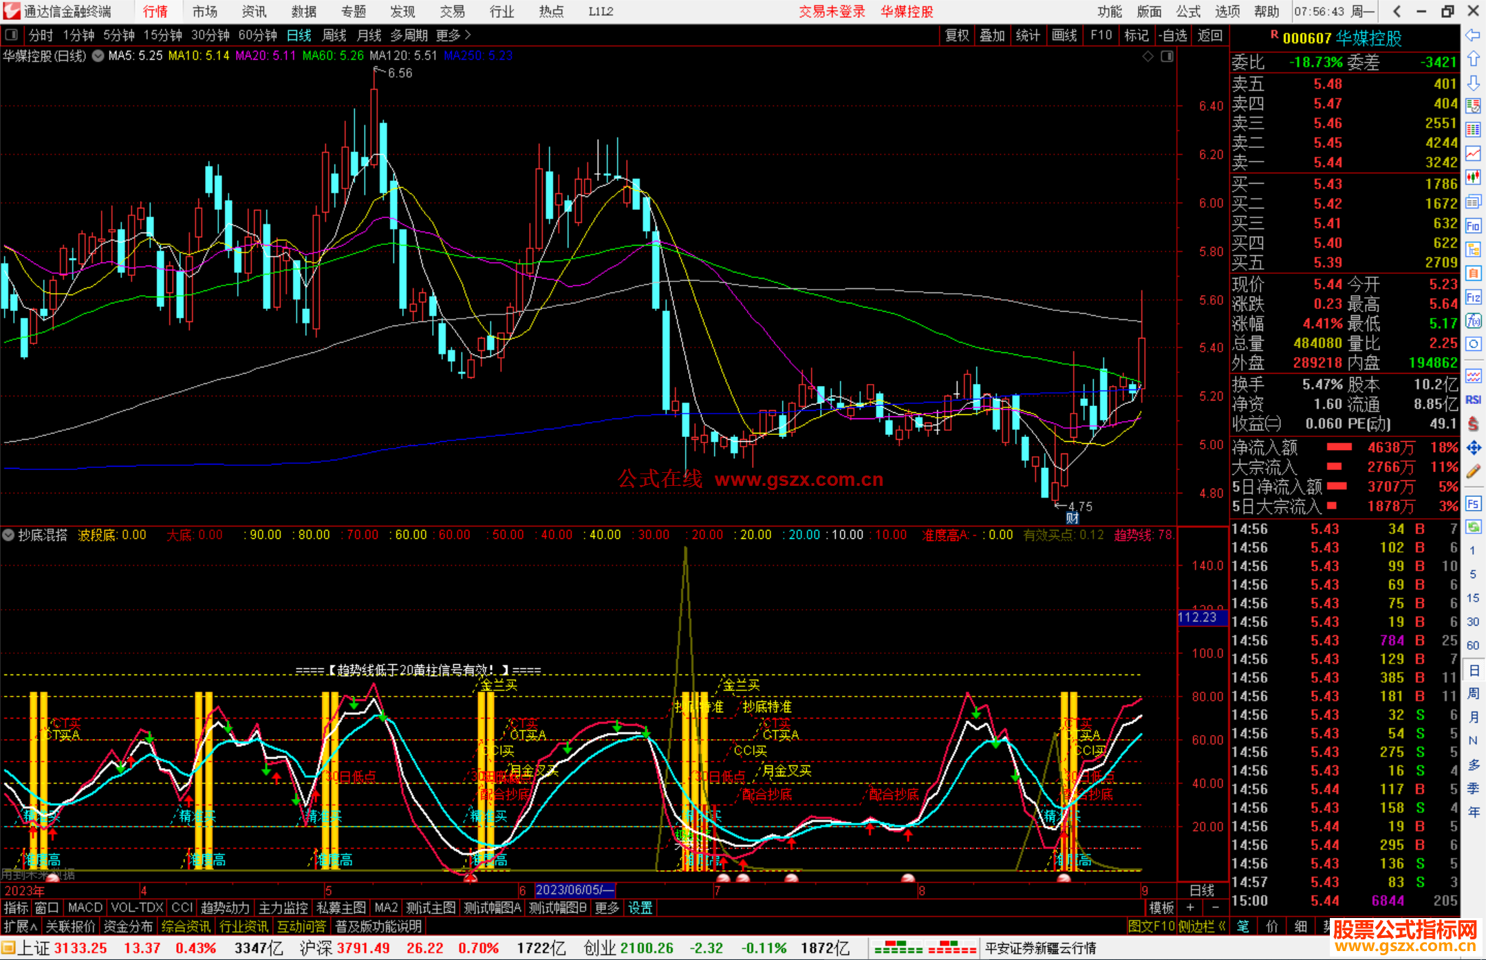This screenshot has height=960, width=1486.
Task: Switch to the MACD indicator tab
Action: [x=85, y=908]
